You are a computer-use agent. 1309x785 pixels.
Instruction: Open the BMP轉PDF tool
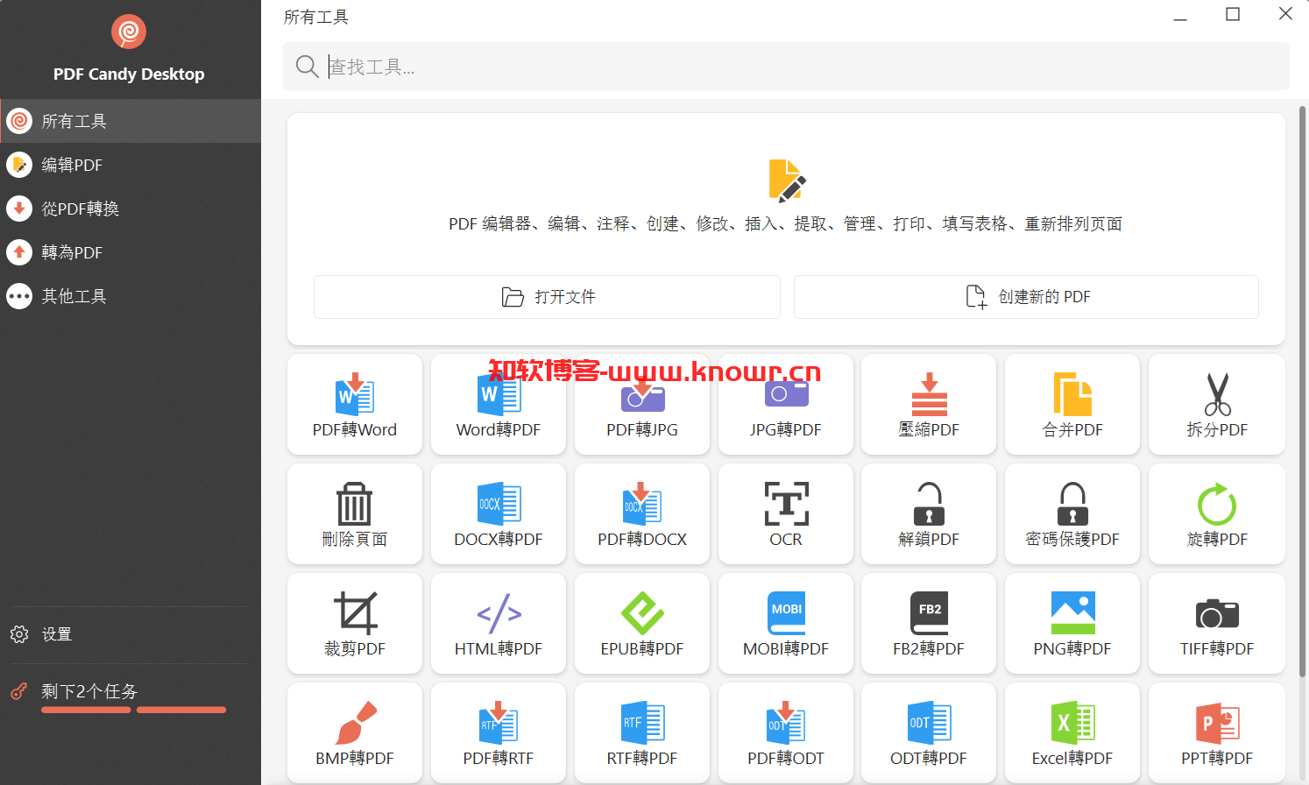coord(355,732)
